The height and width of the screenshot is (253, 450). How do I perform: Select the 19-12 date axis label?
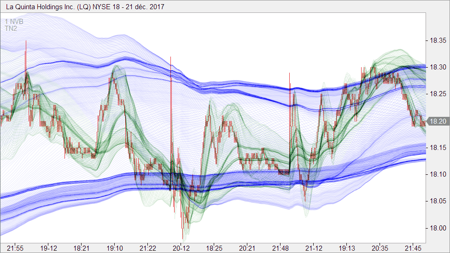pos(48,248)
